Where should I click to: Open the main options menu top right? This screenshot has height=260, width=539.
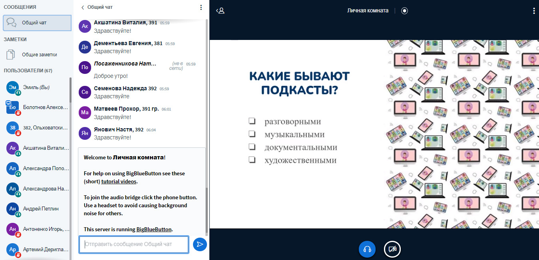pos(533,11)
